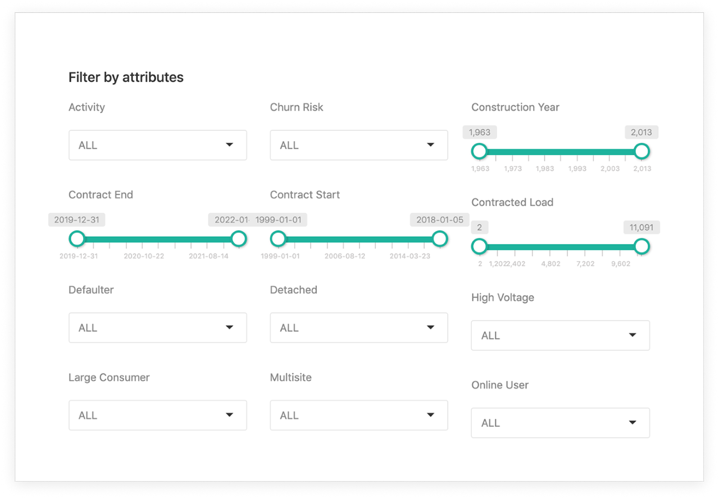This screenshot has height=499, width=719.
Task: Click the Contract End left slider handle
Action: point(77,239)
